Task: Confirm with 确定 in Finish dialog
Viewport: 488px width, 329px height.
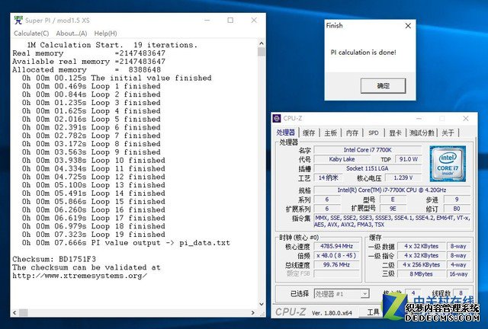Action: [x=383, y=85]
